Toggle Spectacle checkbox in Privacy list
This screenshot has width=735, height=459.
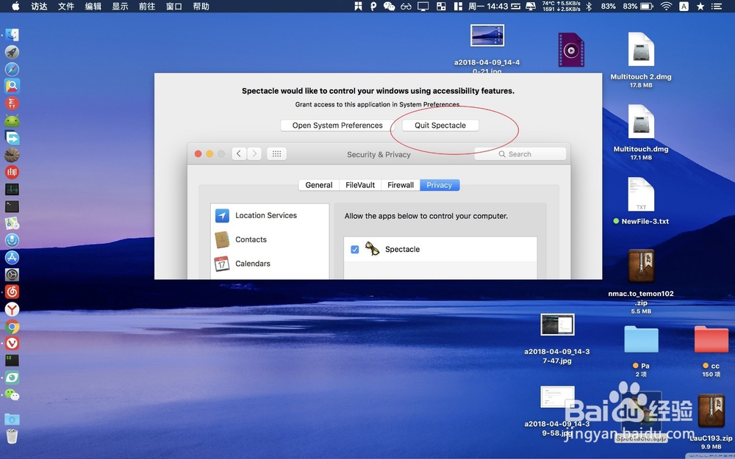tap(355, 250)
